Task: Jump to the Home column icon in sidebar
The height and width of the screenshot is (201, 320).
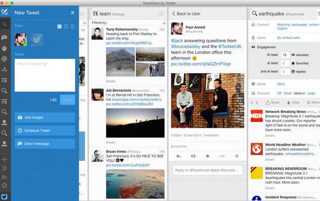Action: (x=4, y=48)
